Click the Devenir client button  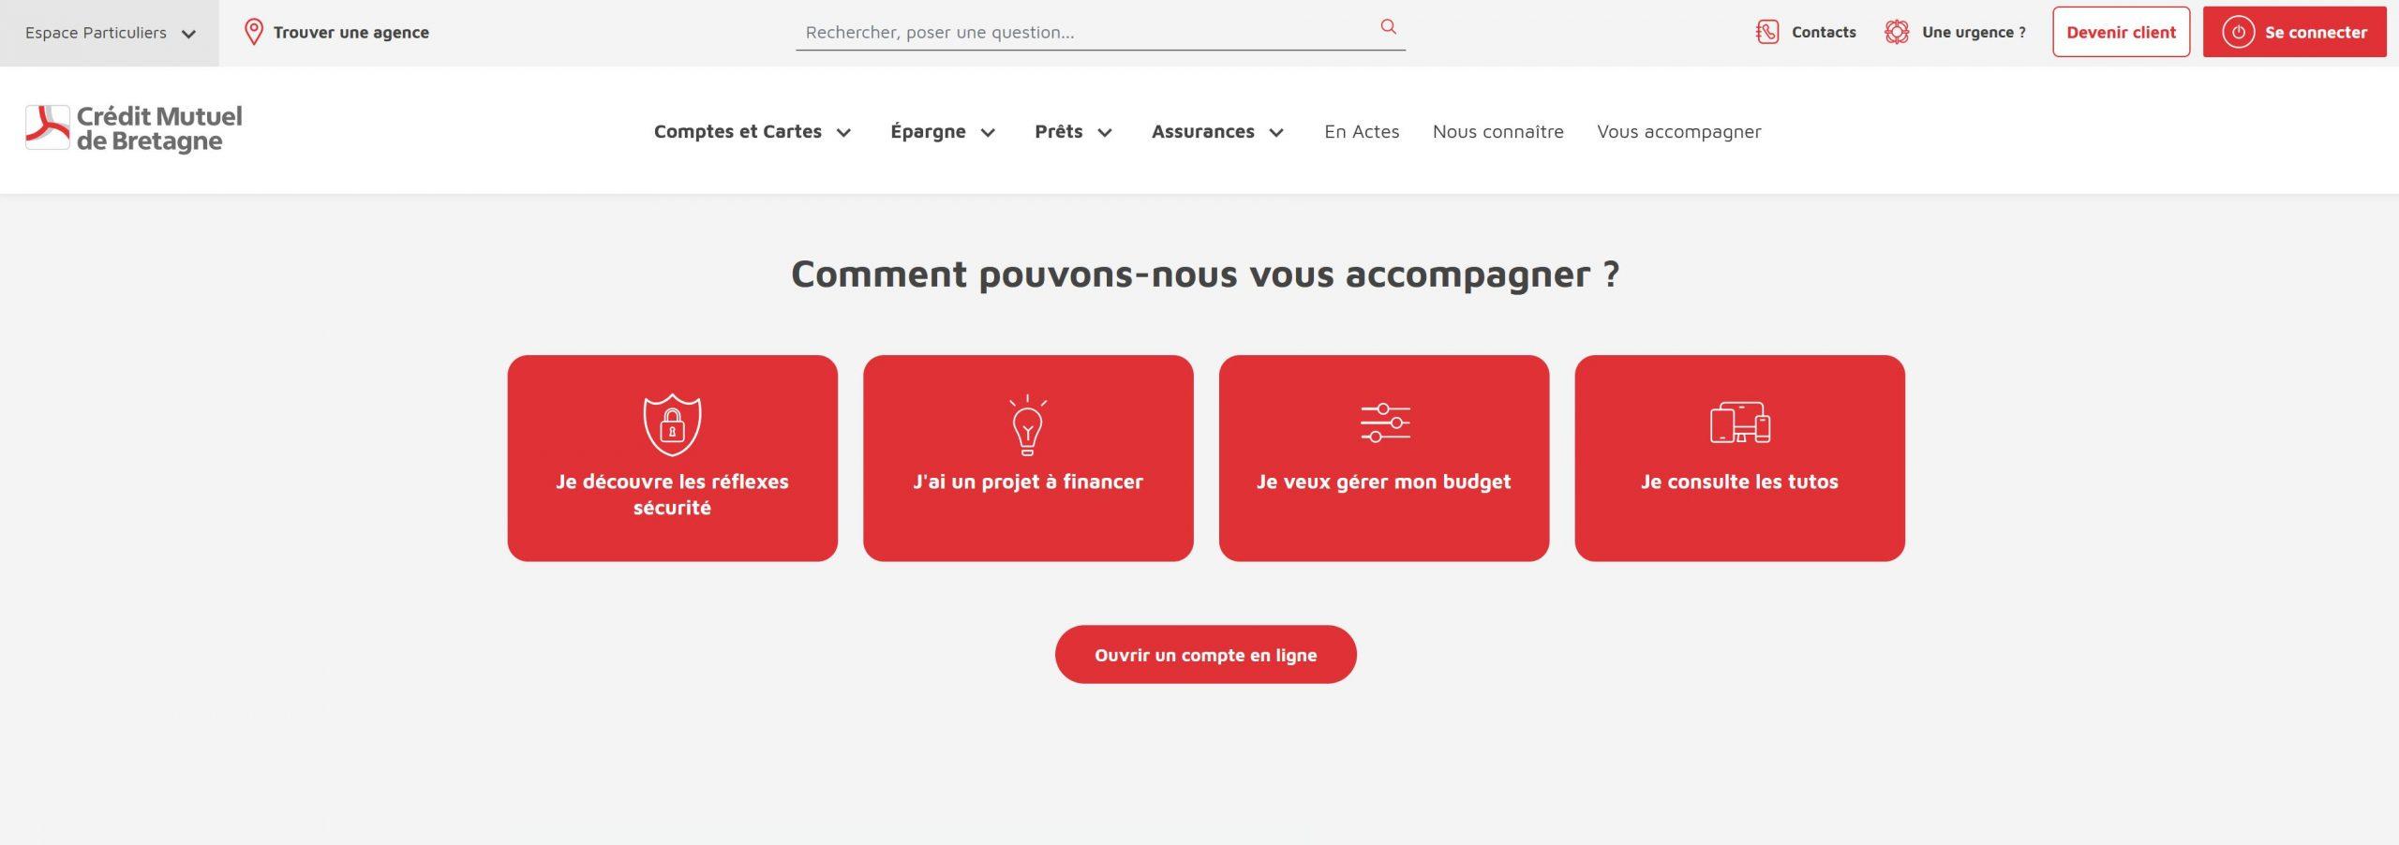2121,32
